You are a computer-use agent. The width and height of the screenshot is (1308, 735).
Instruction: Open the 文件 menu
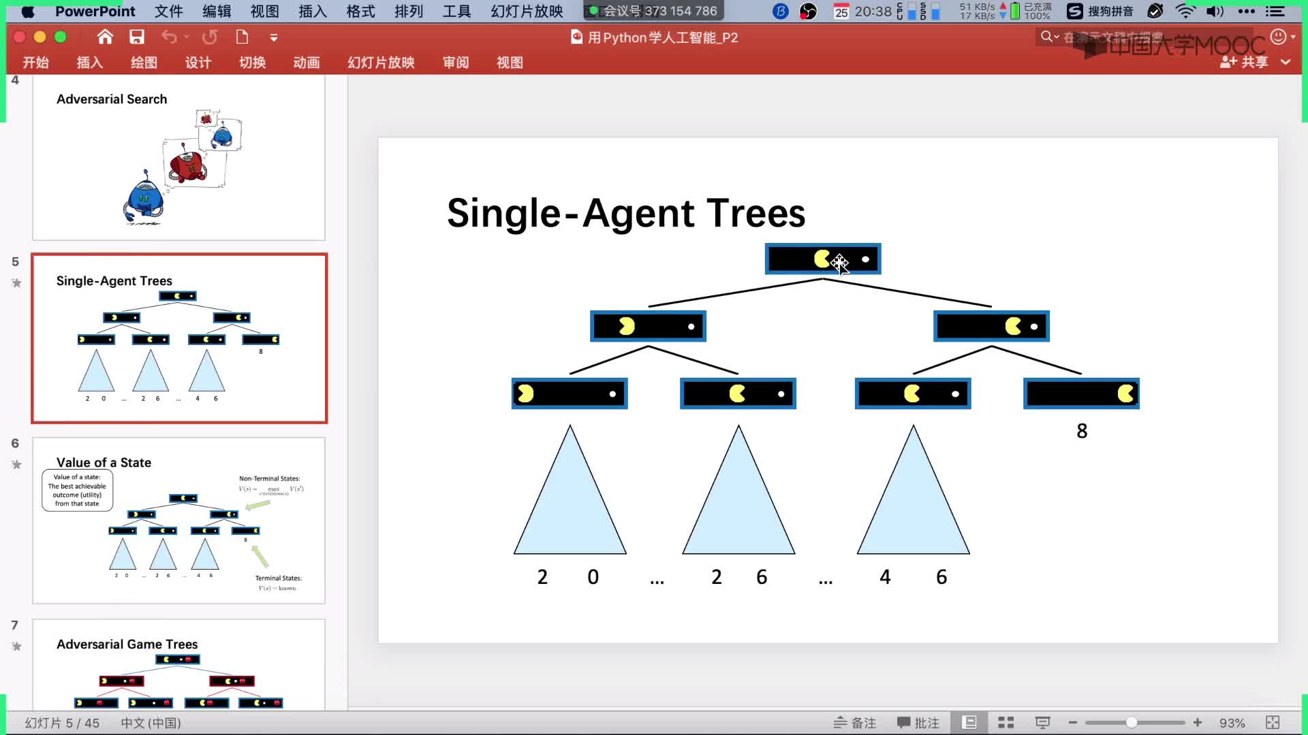point(169,12)
